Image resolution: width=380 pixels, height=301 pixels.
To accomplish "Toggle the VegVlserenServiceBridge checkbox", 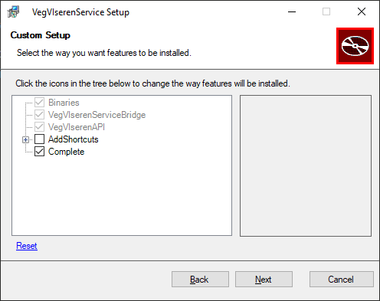I will point(39,115).
